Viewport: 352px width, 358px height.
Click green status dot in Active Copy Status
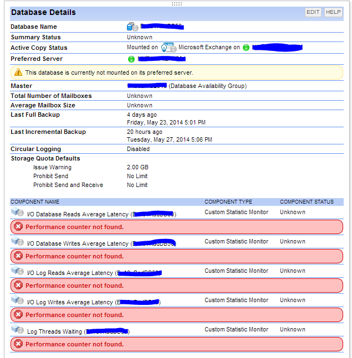246,48
